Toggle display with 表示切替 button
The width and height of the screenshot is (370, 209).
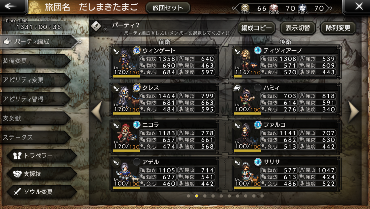(298, 28)
